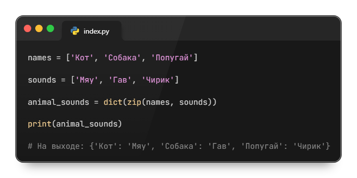
Task: Click the 'sounds' variable at line start
Action: [42, 80]
